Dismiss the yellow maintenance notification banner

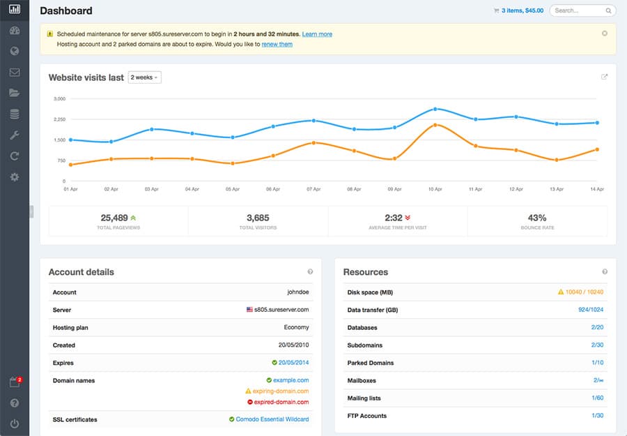coord(604,33)
